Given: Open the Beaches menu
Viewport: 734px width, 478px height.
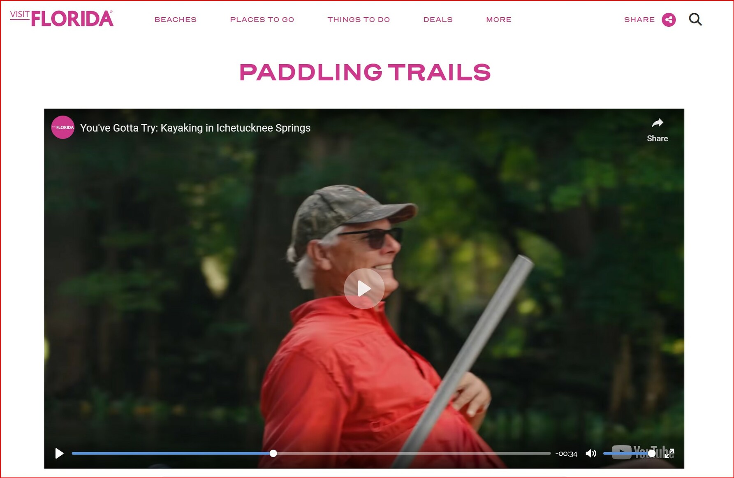Looking at the screenshot, I should coord(176,20).
